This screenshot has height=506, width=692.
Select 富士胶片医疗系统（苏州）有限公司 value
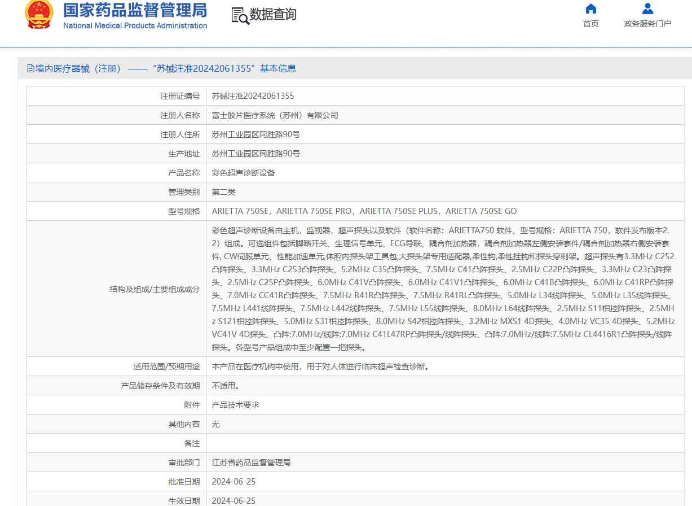[275, 115]
